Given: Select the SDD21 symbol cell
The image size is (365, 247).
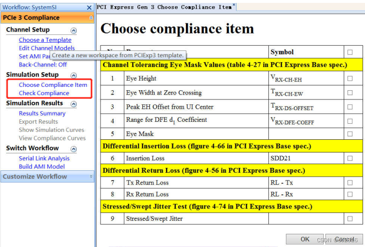Looking at the screenshot, I should pyautogui.click(x=306, y=158).
